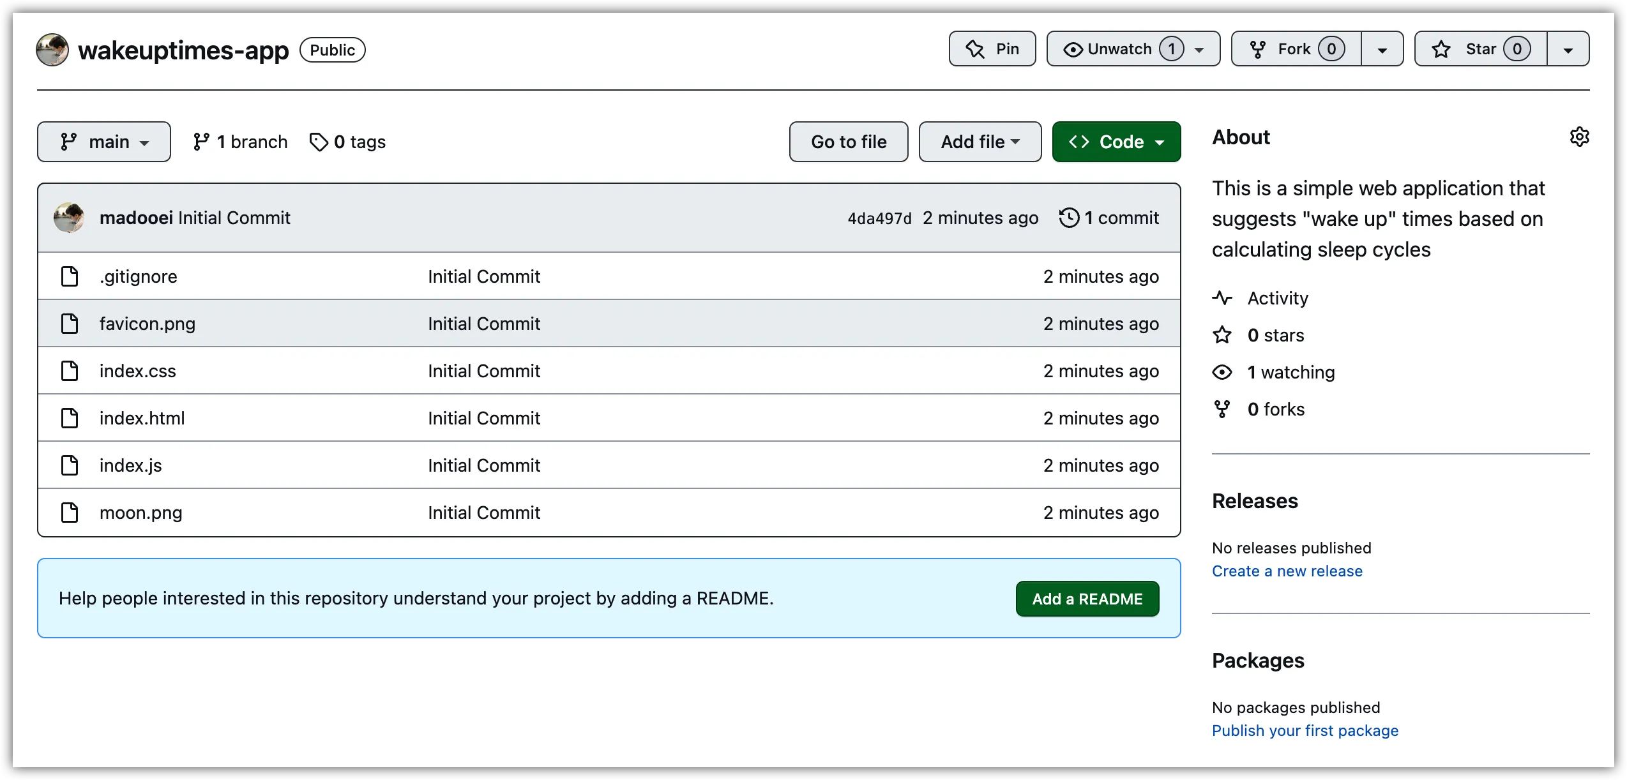
Task: Open the green Code dropdown
Action: 1116,142
